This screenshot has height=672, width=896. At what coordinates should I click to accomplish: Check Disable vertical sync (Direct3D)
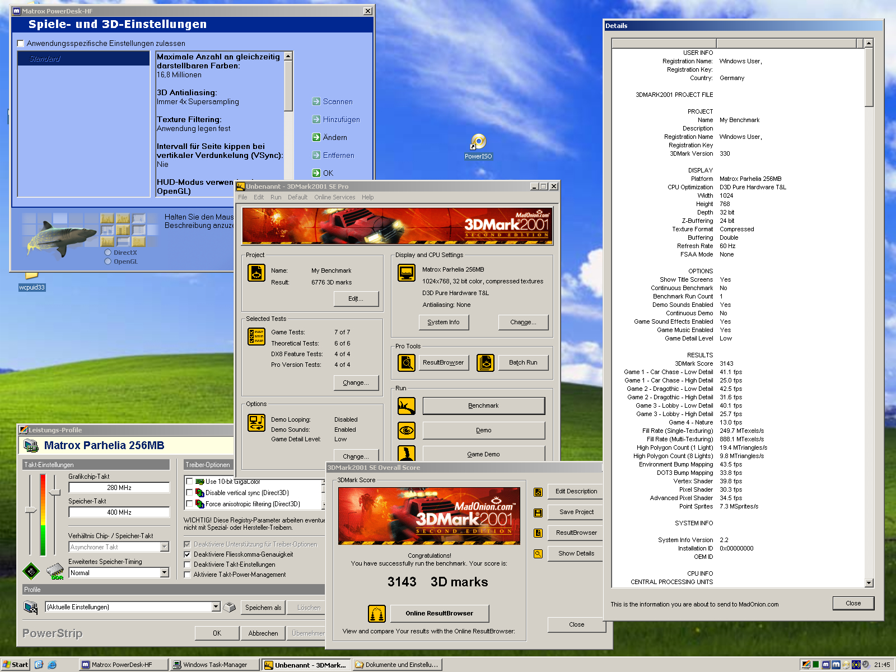coord(189,493)
